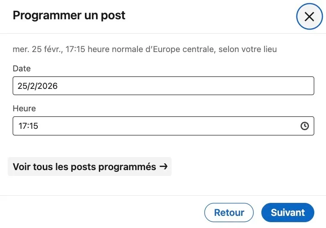Open the time picker clock icon
326x228 pixels.
[x=304, y=126]
